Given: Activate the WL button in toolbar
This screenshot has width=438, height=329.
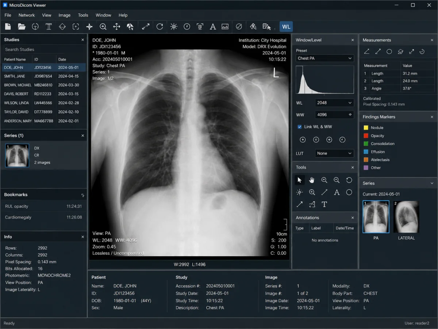Looking at the screenshot, I should click(x=286, y=27).
